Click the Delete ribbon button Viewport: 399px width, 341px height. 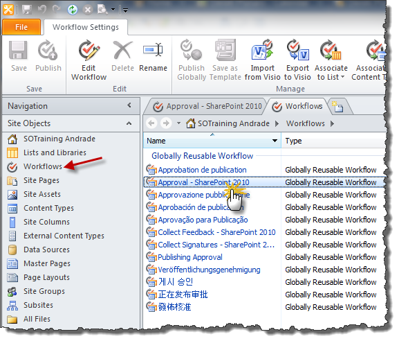tap(122, 56)
